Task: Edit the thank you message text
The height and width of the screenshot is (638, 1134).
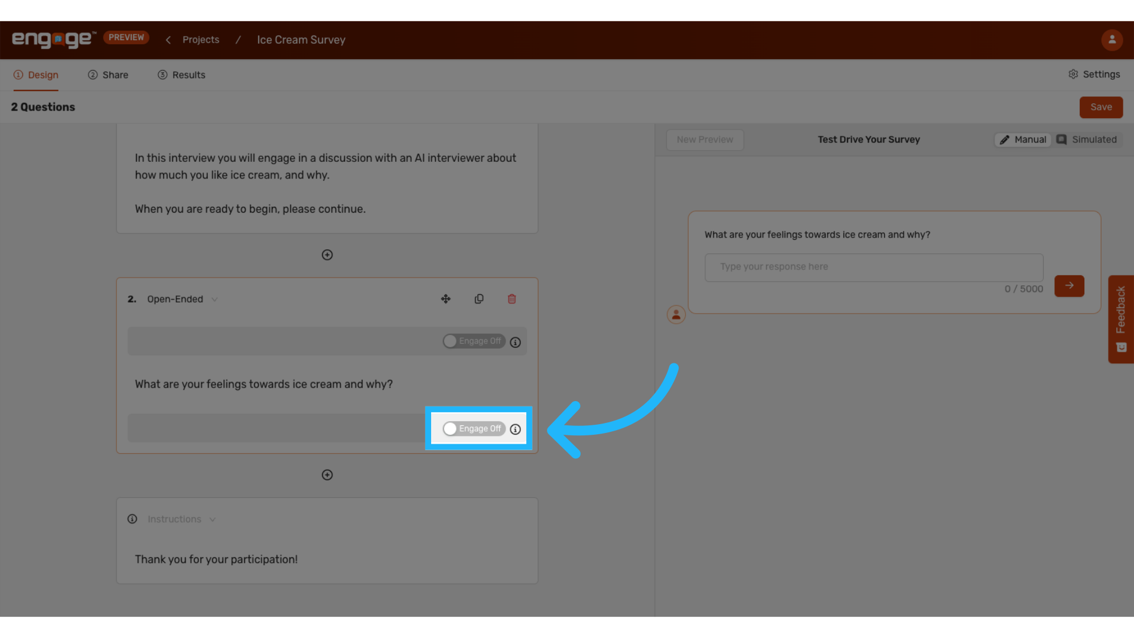Action: [x=216, y=559]
